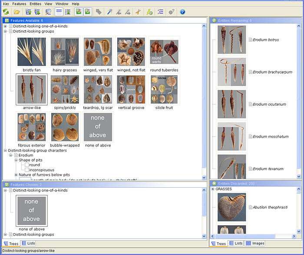304x255 pixels.
Task: Toggle feature thumbnails icon in toolbar
Action: pyautogui.click(x=79, y=12)
